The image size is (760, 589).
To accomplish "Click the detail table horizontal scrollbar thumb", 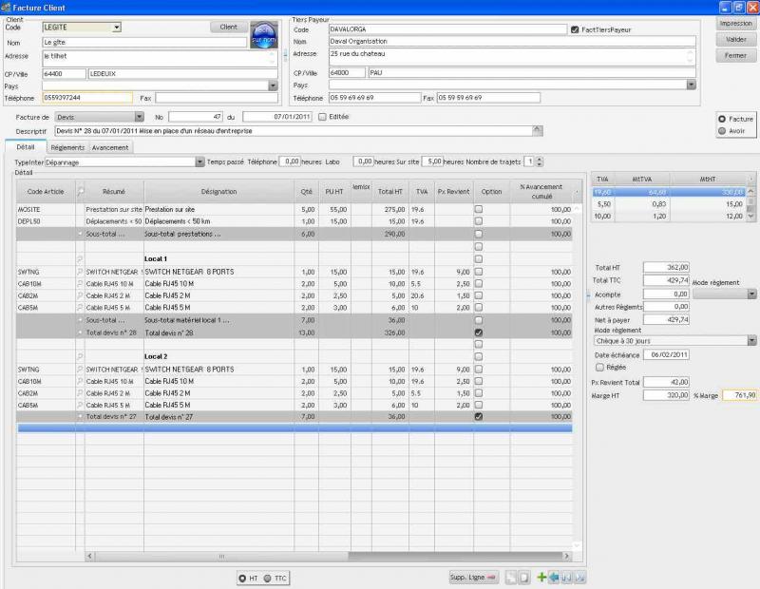I will click(x=221, y=556).
